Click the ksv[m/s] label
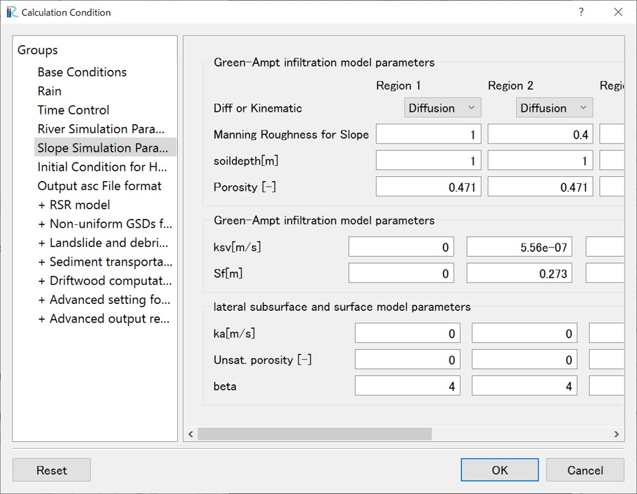Screen dimensions: 637x494 tap(237, 247)
